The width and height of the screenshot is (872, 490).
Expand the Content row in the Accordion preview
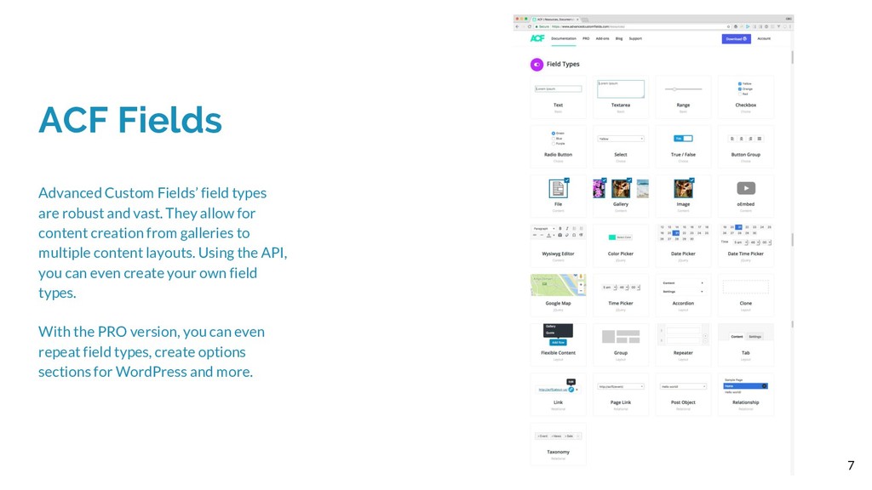coord(683,282)
